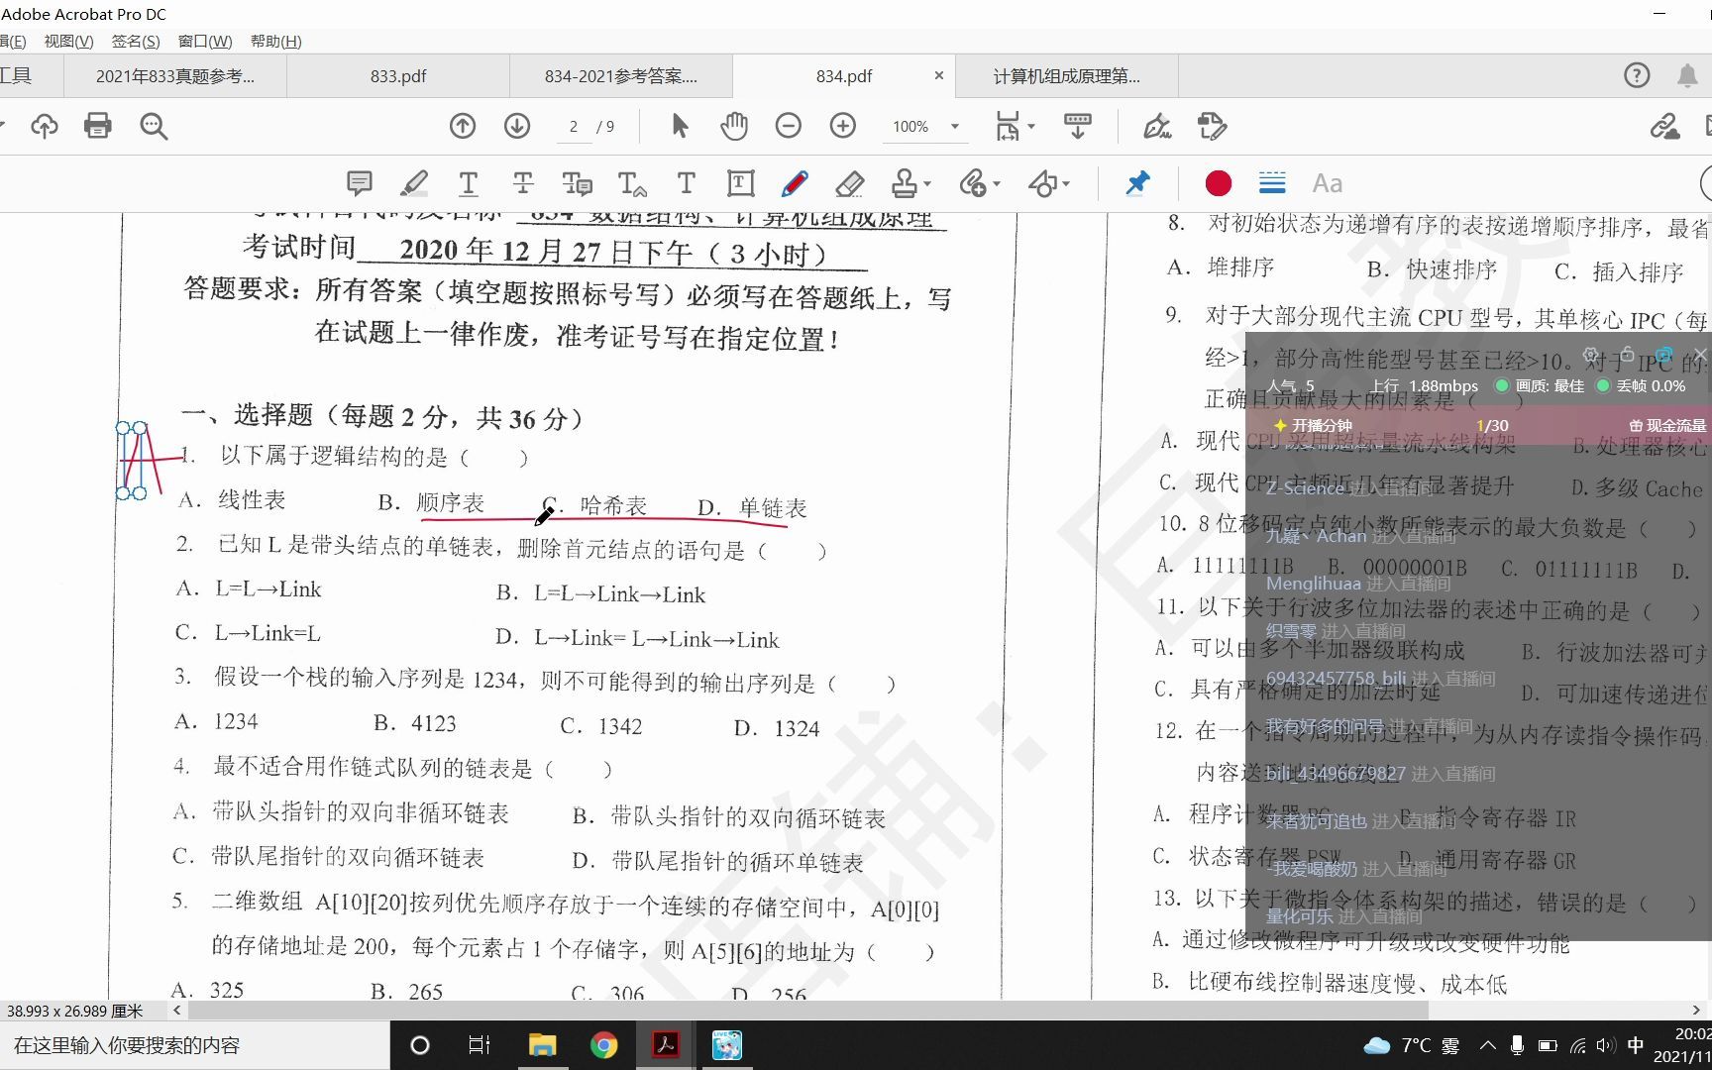Open the fit page options icon
This screenshot has height=1070, width=1712.
point(1013,126)
